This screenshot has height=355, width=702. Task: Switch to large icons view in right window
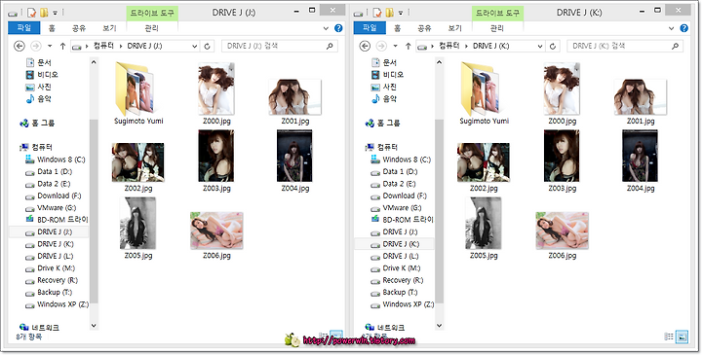click(x=682, y=337)
